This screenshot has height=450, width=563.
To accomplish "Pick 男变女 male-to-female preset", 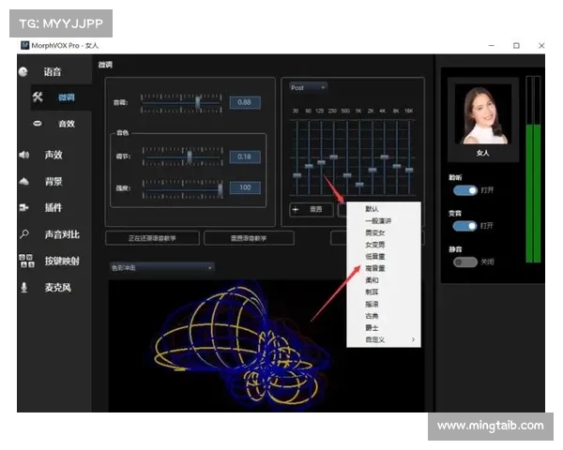I will pos(384,232).
